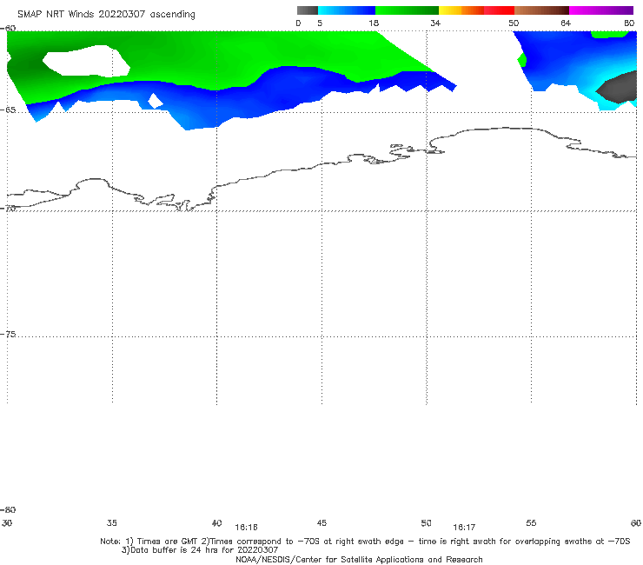Click the color bar label '34'
This screenshot has width=643, height=565.
pos(435,23)
